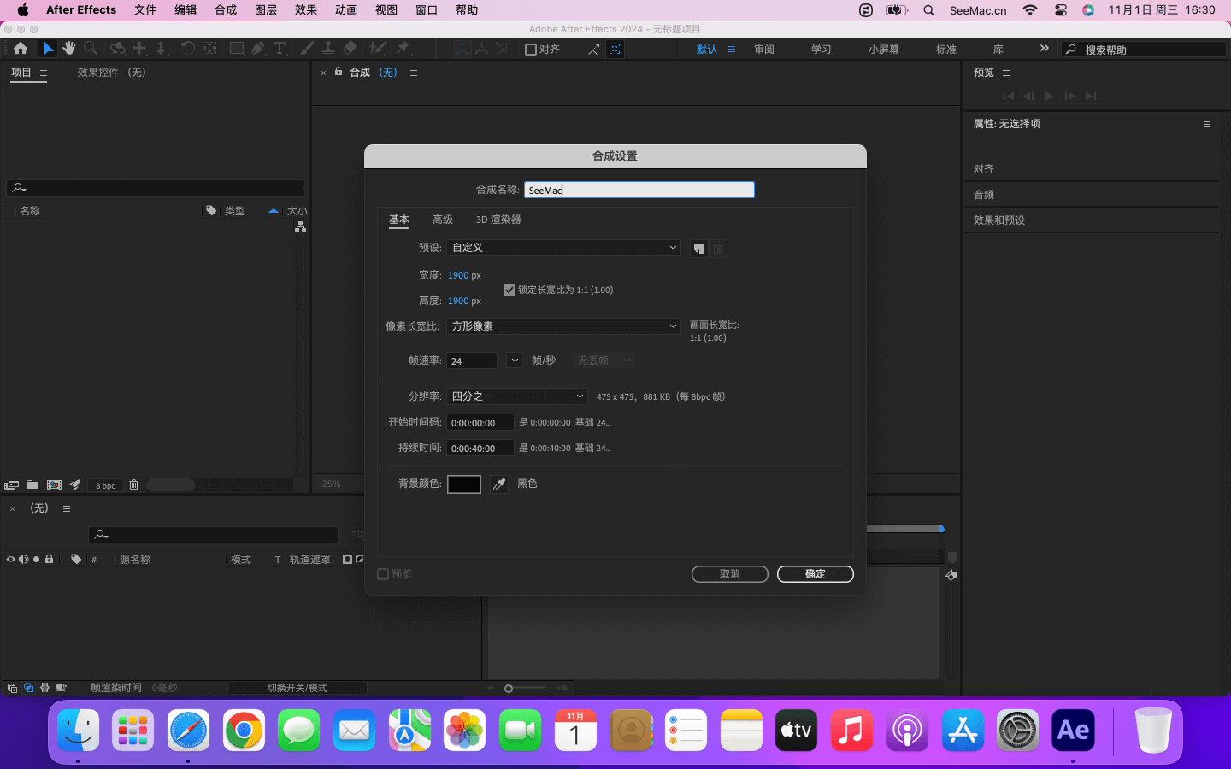Click the lock column icon in timeline
This screenshot has height=769, width=1231.
click(50, 560)
